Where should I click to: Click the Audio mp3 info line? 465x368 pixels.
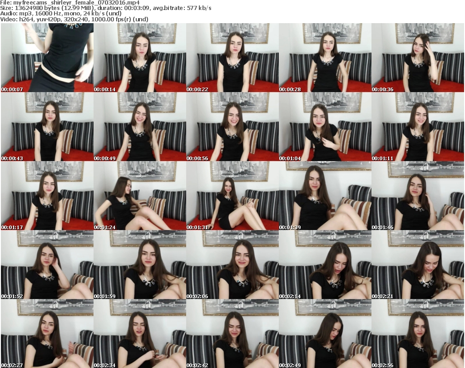[x=61, y=14]
